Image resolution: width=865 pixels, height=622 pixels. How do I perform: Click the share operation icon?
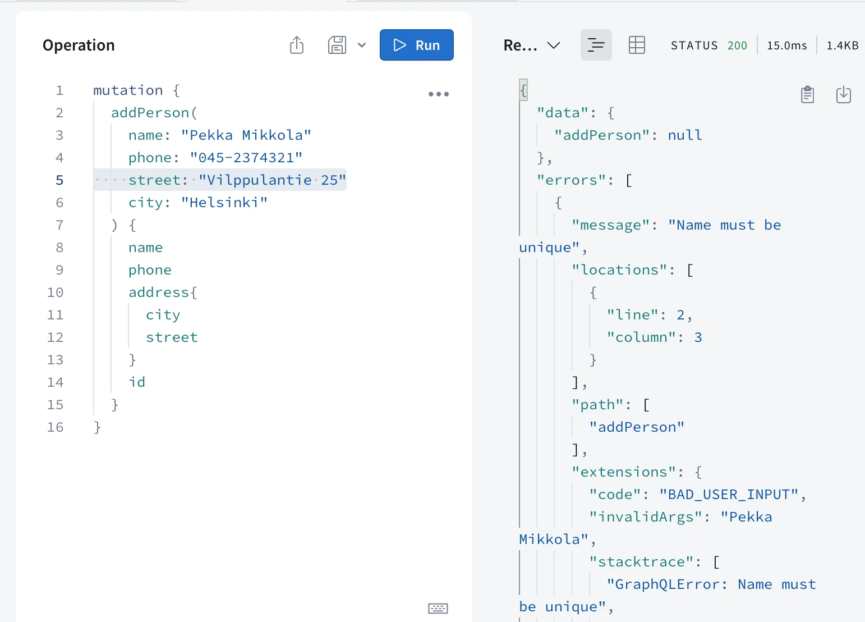[x=297, y=45]
